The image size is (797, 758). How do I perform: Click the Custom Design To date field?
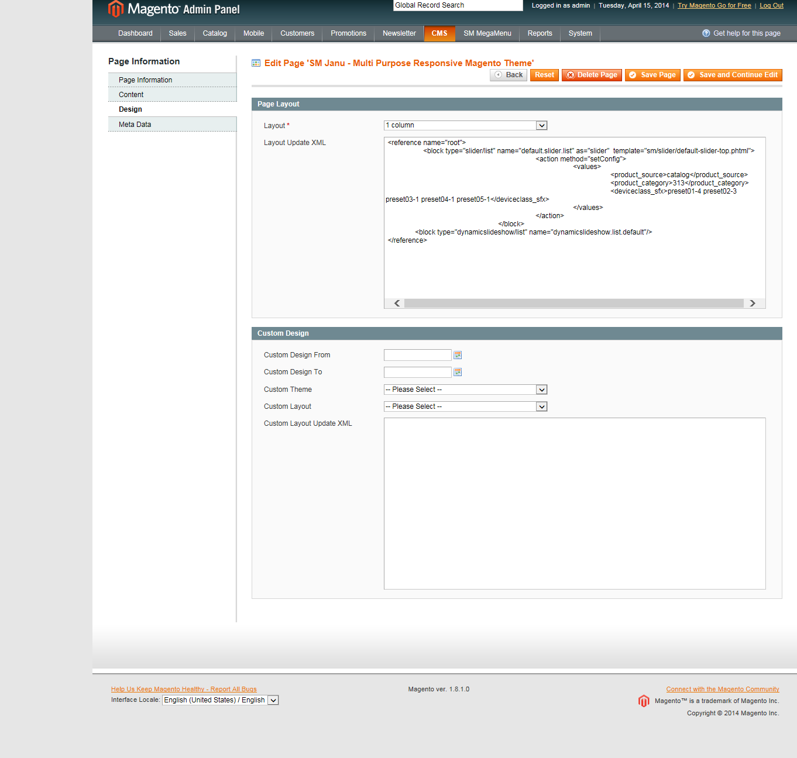[418, 372]
